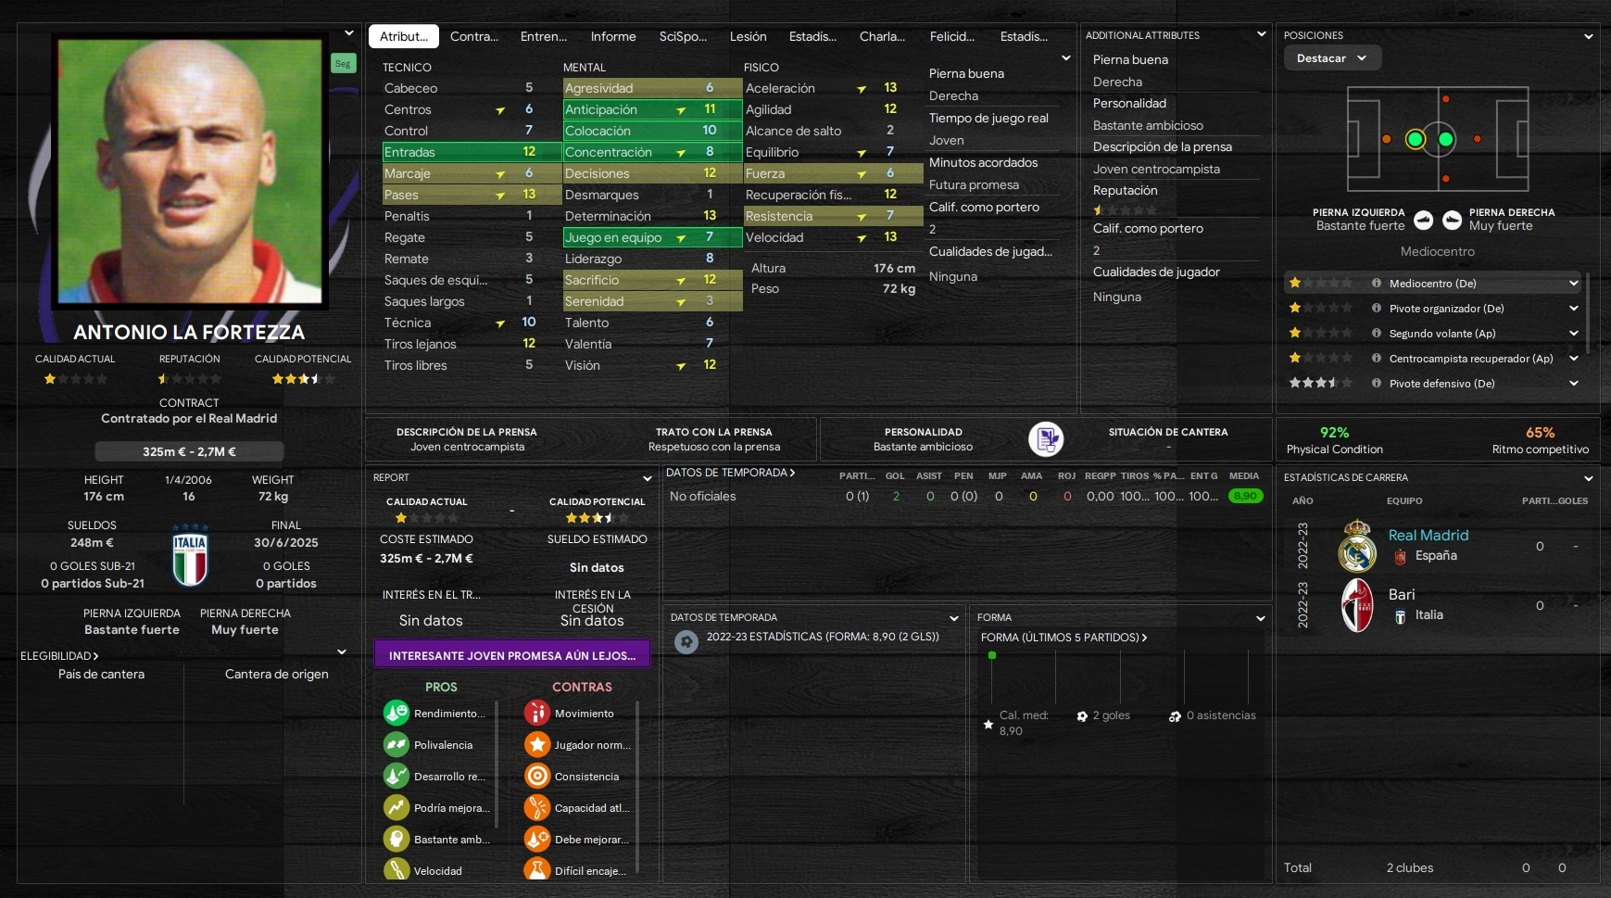
Task: Click the ball icon beside 2022-23 Estadísticas
Action: tap(686, 641)
